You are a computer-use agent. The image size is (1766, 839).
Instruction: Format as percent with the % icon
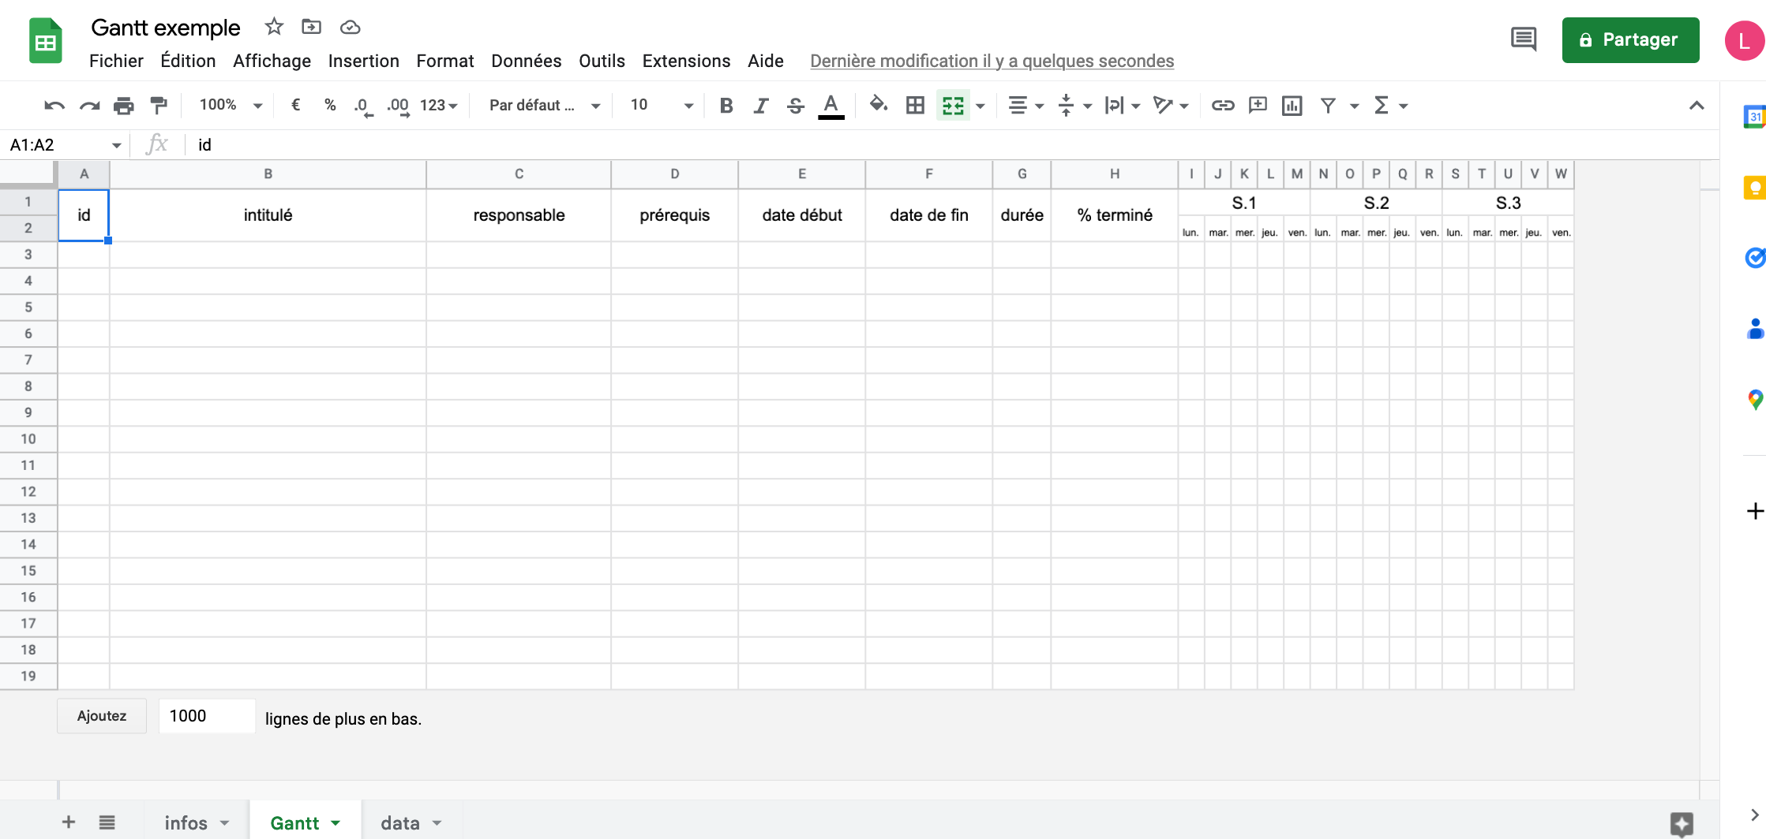click(x=330, y=105)
